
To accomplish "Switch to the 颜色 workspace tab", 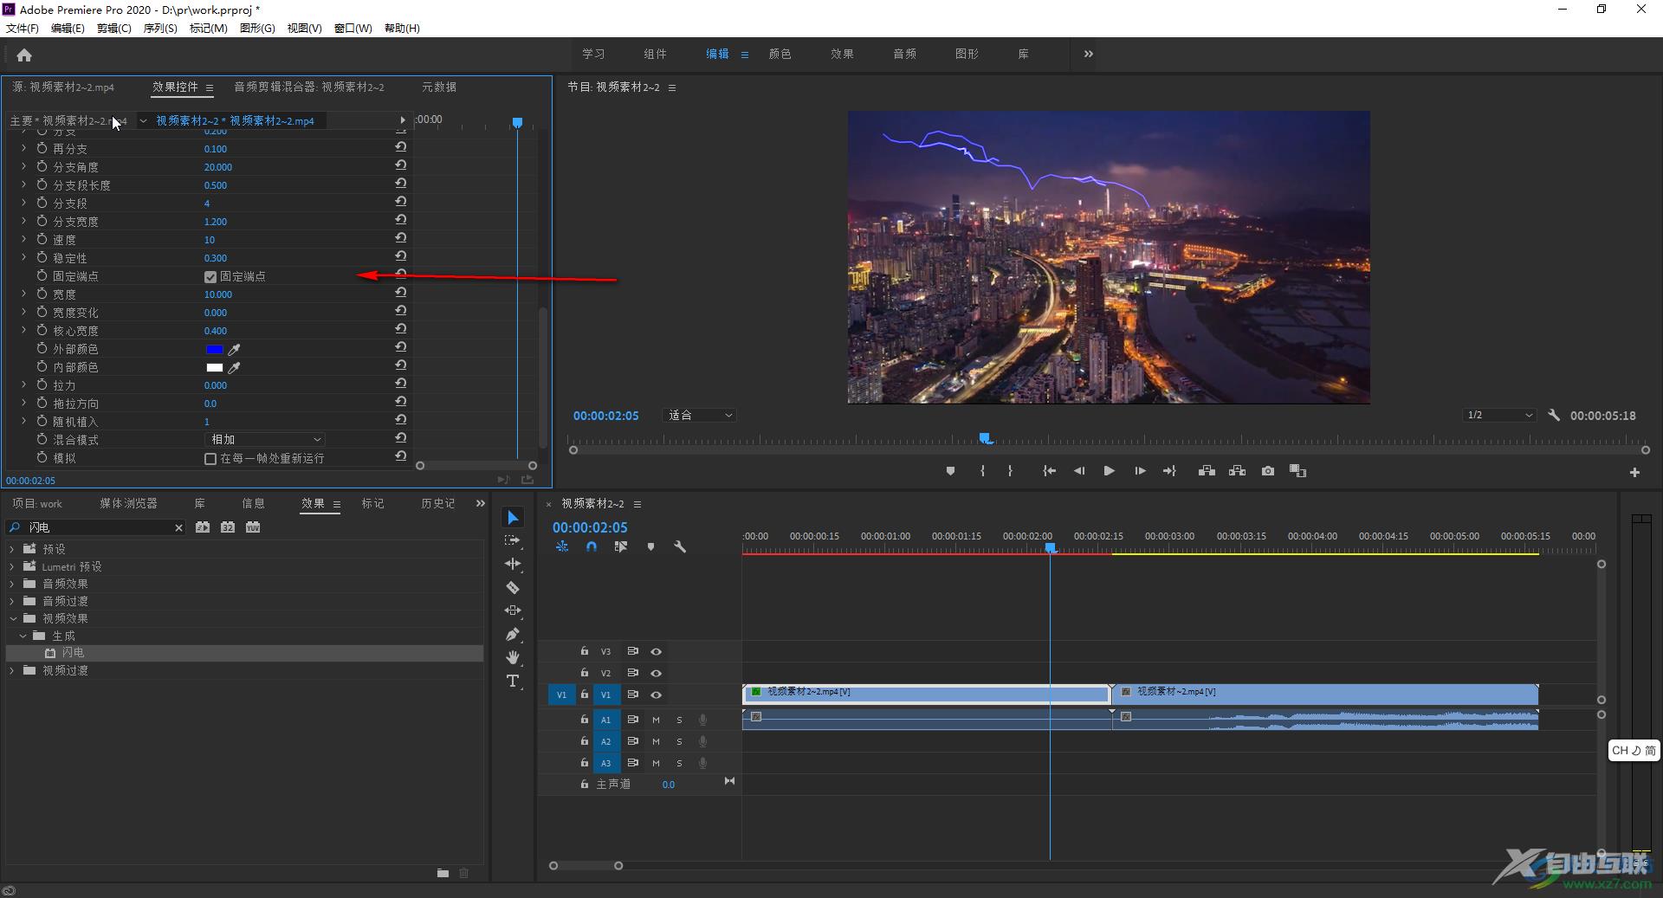I will tap(780, 54).
